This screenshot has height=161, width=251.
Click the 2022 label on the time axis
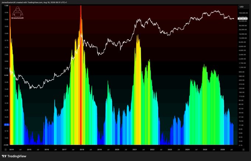click(x=152, y=150)
